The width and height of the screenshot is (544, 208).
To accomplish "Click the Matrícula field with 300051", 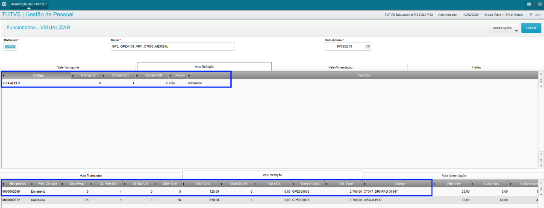I will 10,46.
